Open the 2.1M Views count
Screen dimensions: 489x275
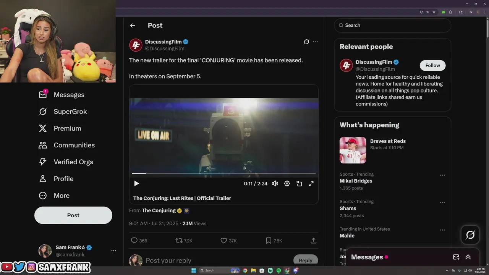tap(194, 223)
